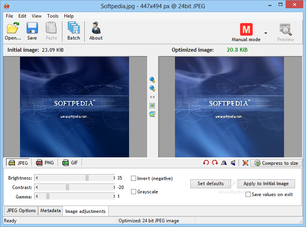
Task: Click Compress to size button
Action: point(276,163)
